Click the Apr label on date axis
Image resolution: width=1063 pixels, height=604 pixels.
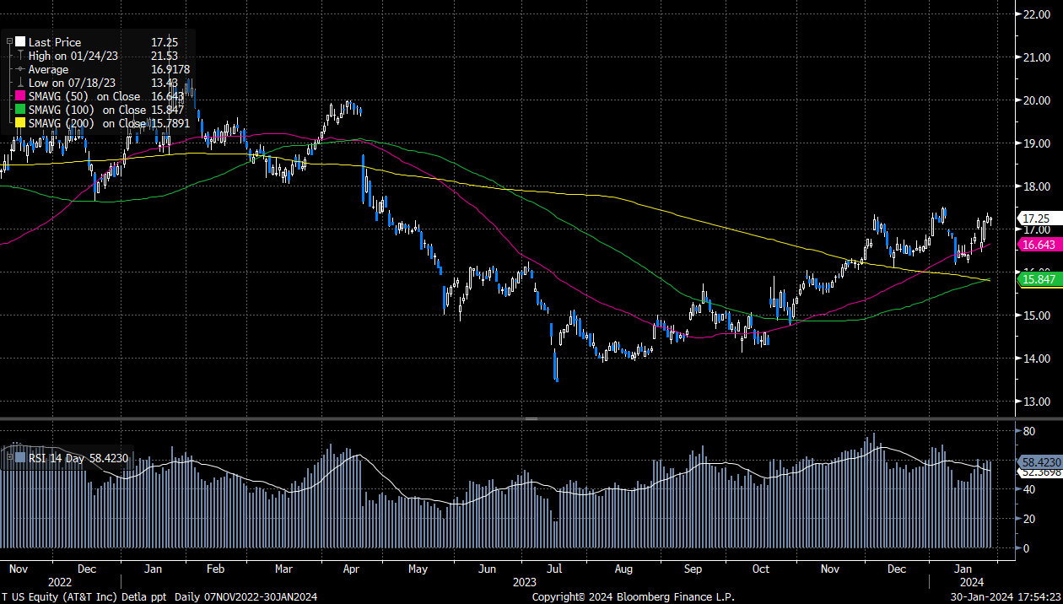click(350, 569)
